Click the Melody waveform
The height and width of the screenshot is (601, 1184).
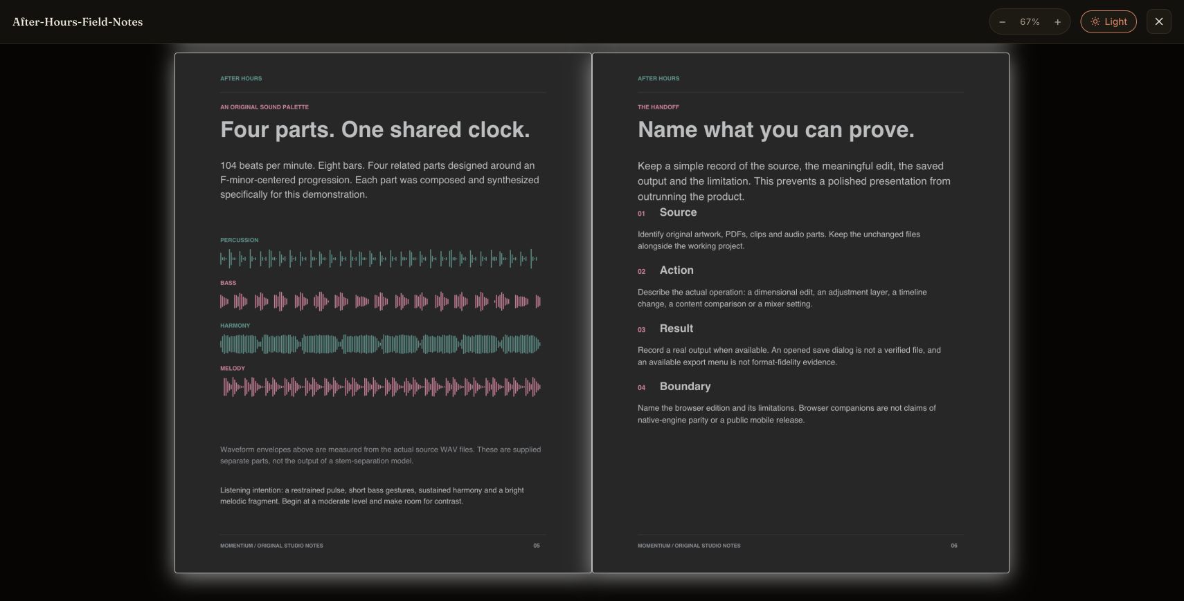[x=382, y=387]
